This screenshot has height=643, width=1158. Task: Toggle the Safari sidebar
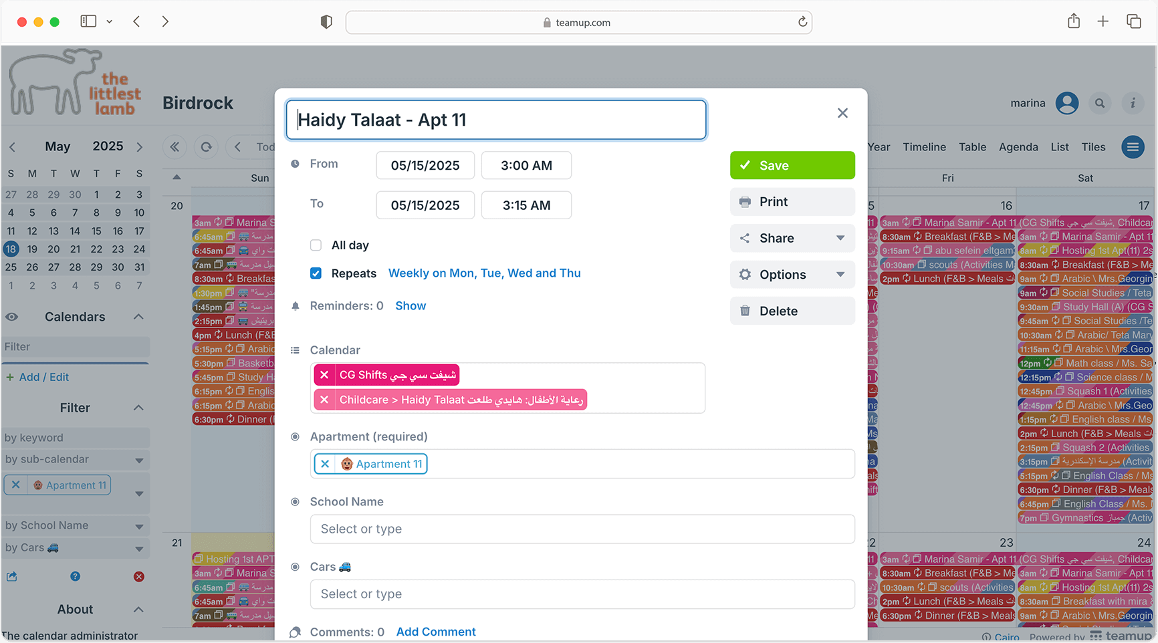[88, 21]
